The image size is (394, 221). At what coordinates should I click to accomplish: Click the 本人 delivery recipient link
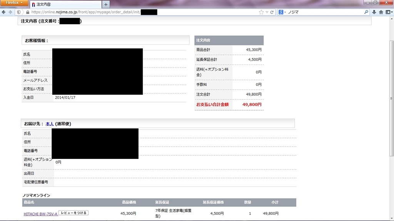(50, 124)
